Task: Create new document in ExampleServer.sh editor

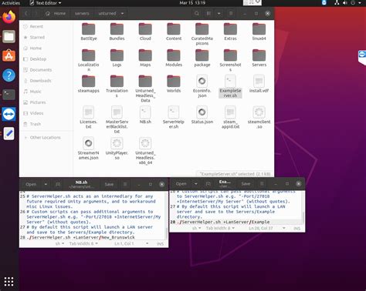Action: click(208, 184)
